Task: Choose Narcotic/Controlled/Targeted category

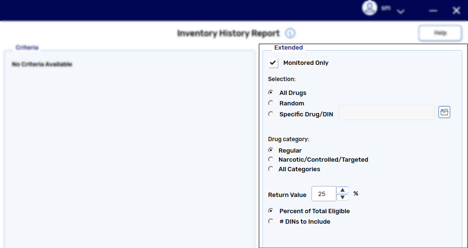Action: pyautogui.click(x=271, y=159)
